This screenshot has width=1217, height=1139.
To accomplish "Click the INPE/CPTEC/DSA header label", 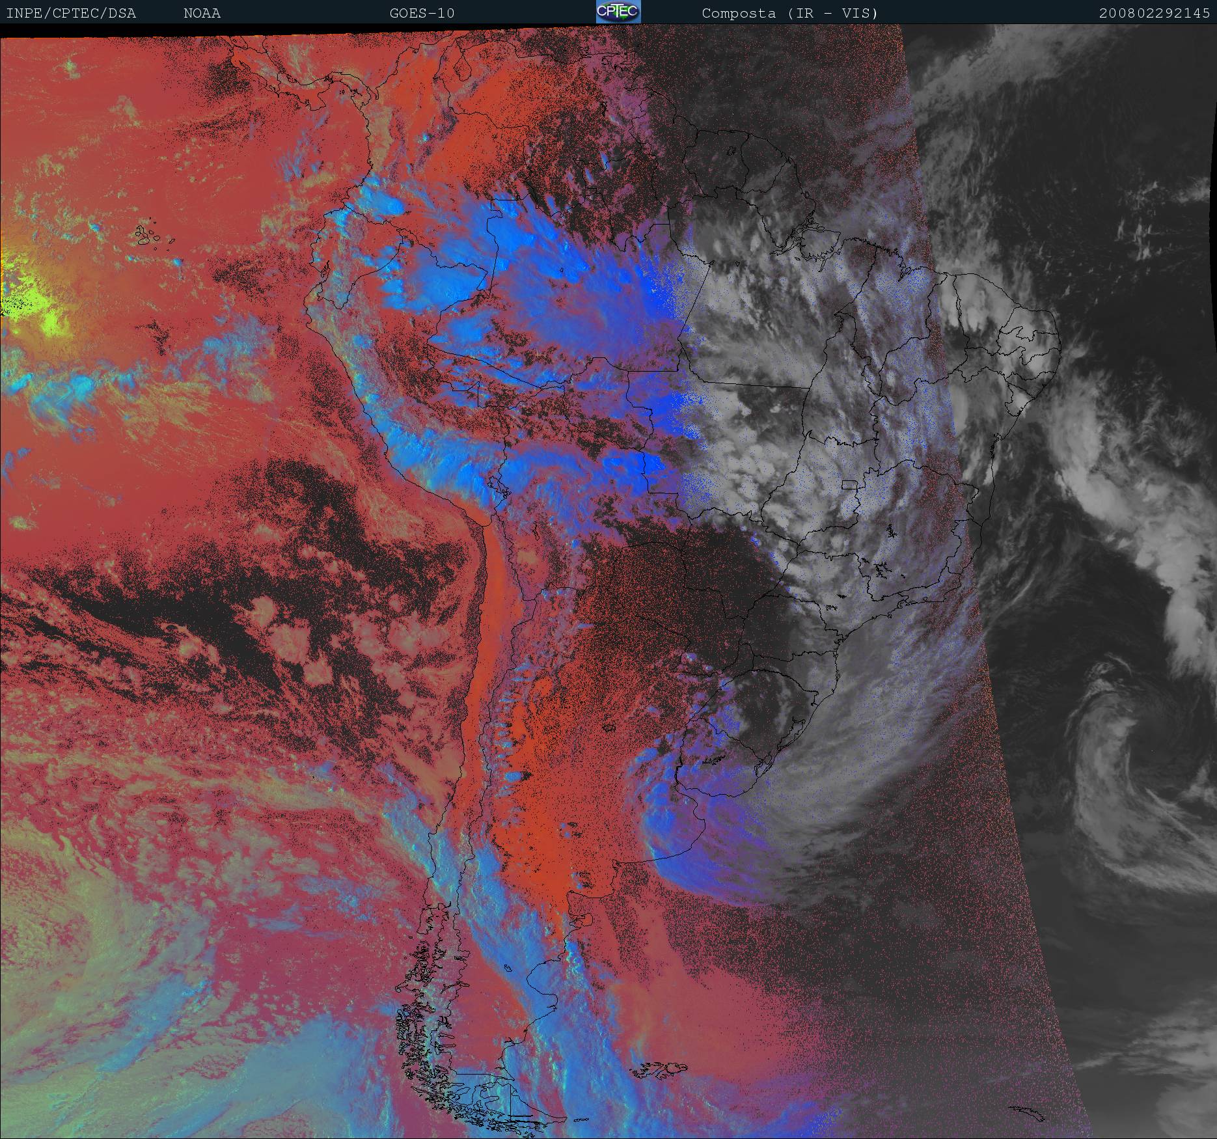I will [x=71, y=13].
